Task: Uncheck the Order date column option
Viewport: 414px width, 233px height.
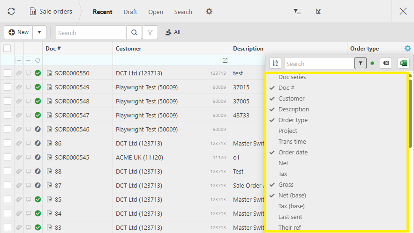Action: pyautogui.click(x=293, y=152)
